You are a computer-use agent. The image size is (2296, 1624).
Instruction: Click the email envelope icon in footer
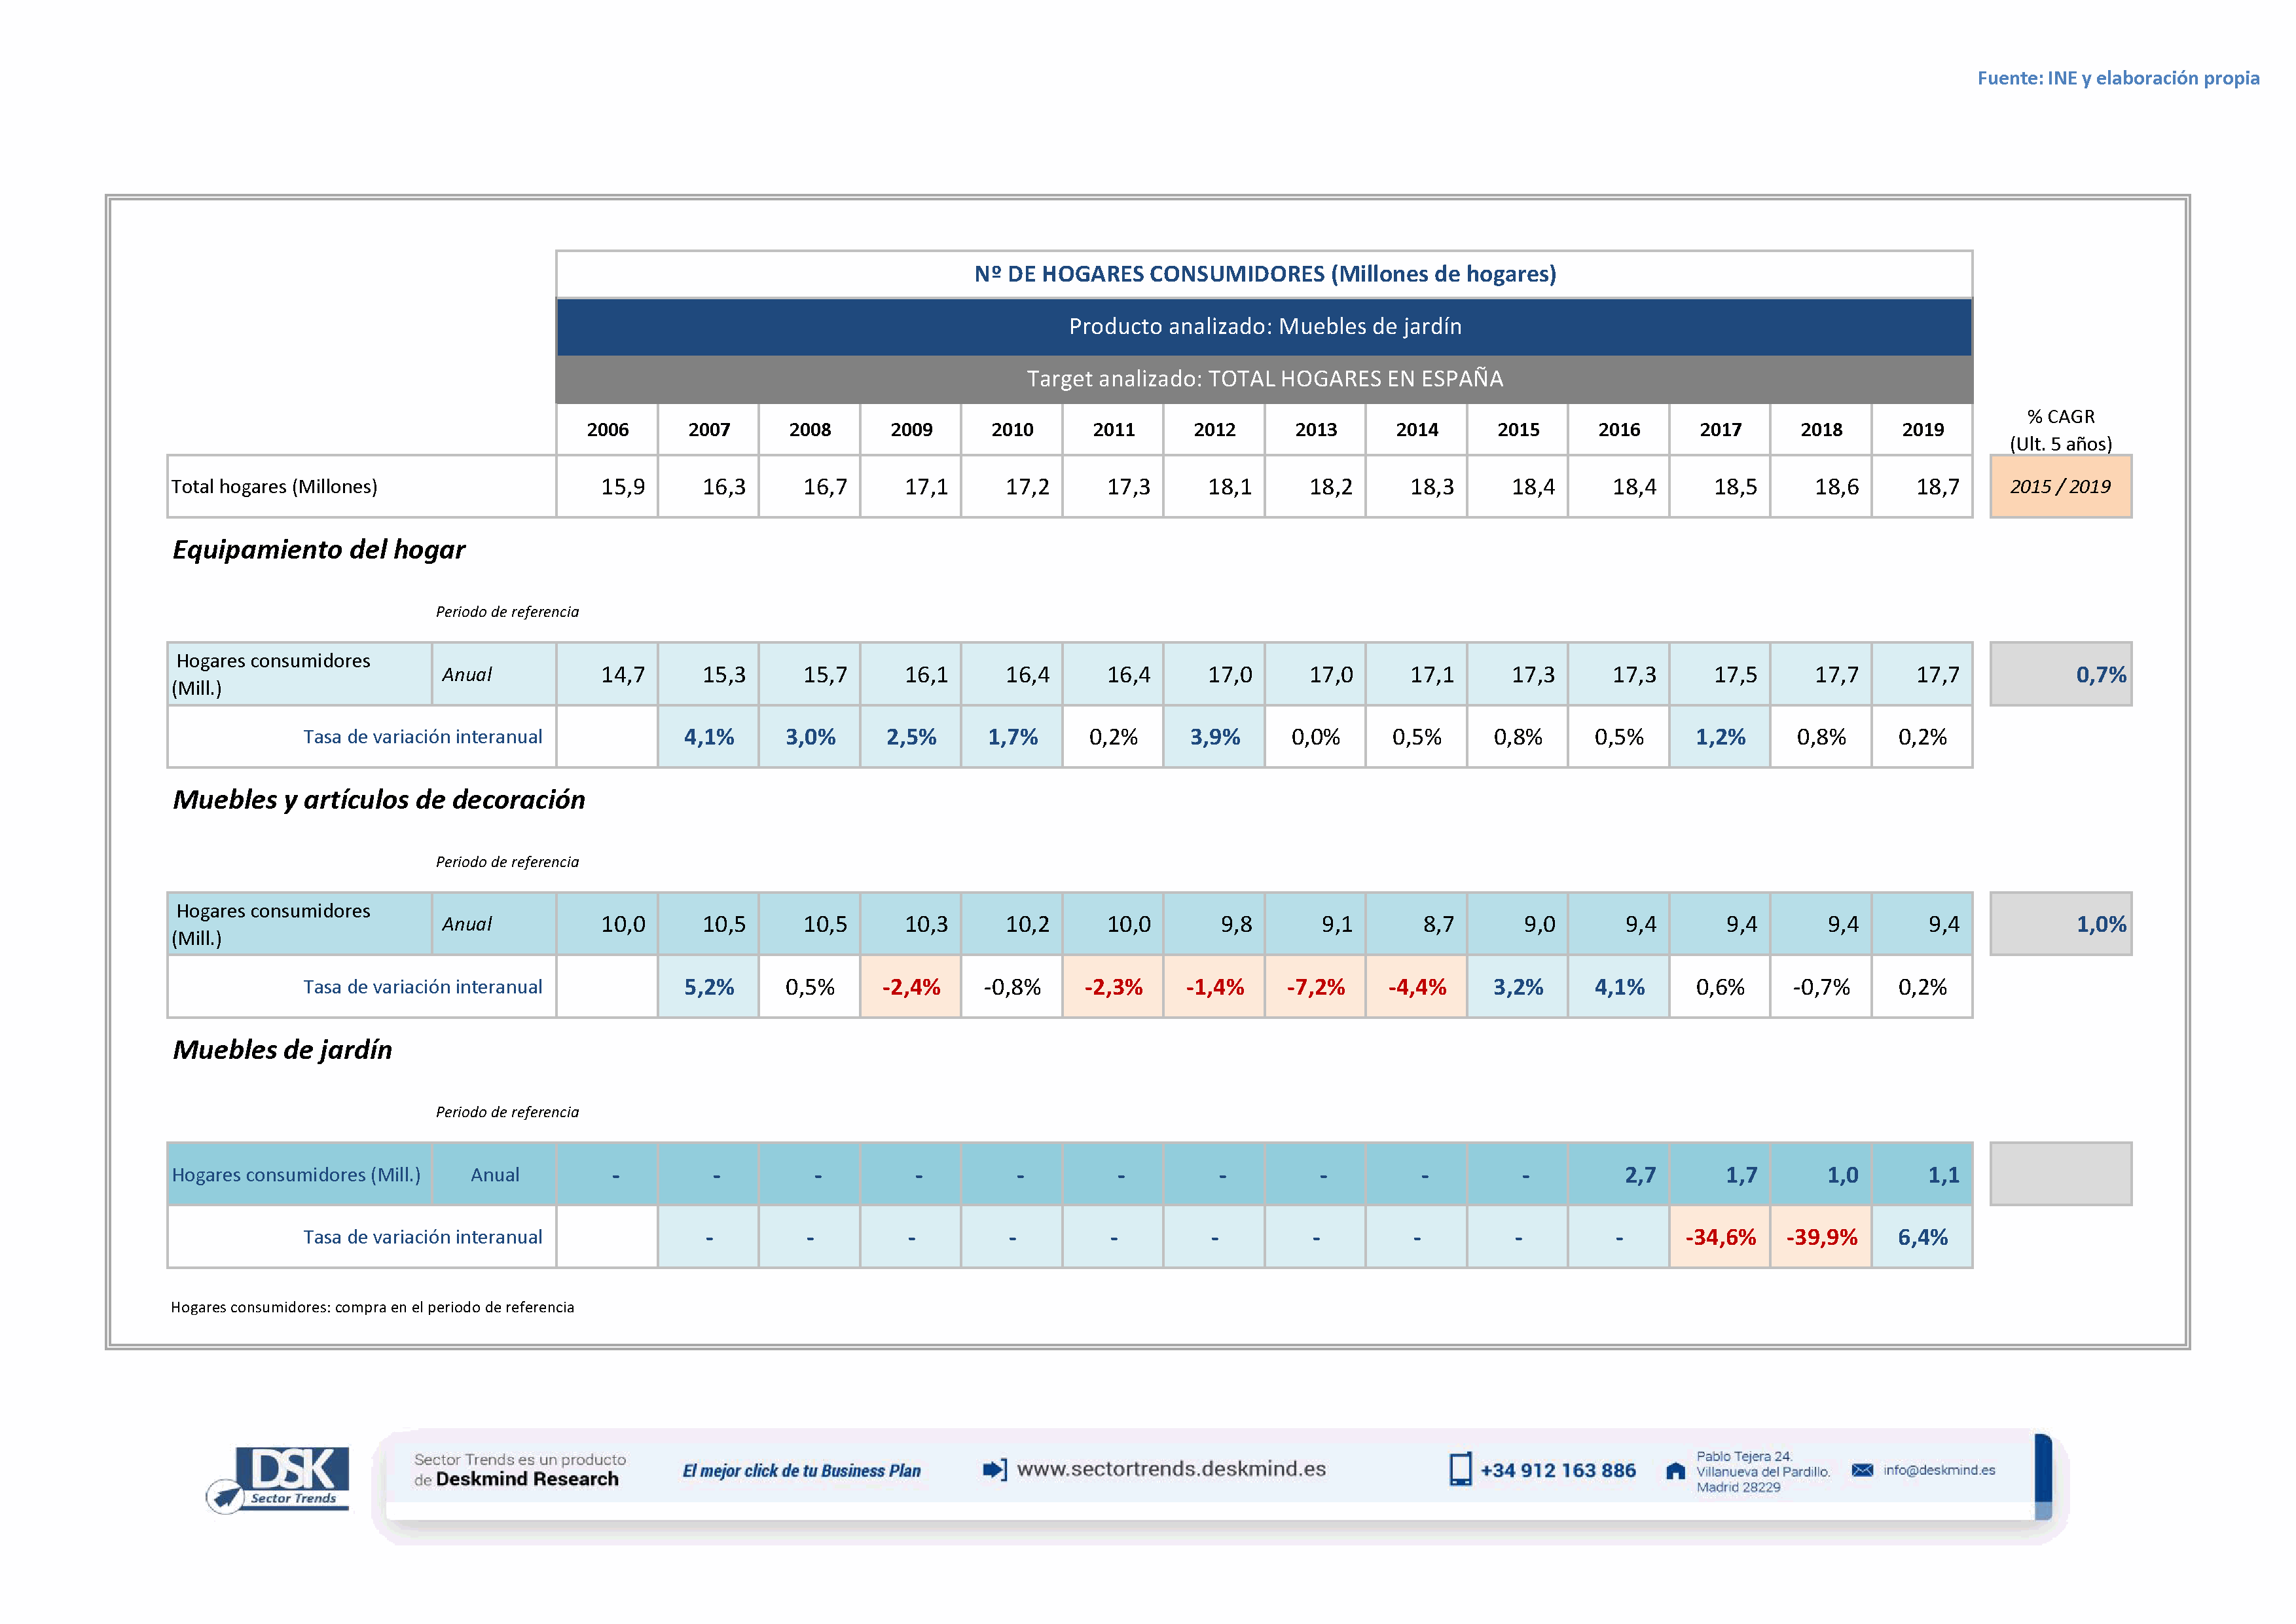pos(1862,1469)
